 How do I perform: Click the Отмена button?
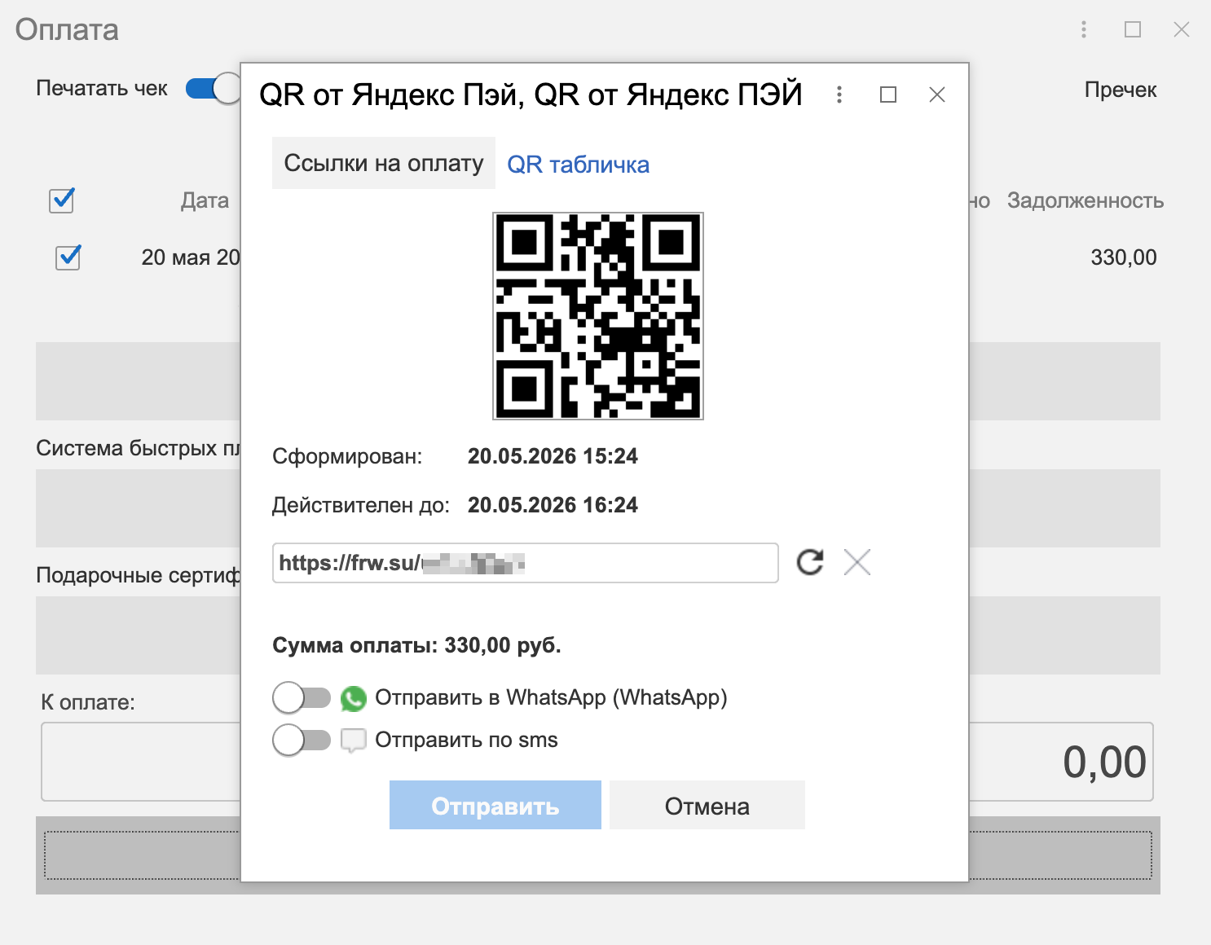tap(707, 805)
